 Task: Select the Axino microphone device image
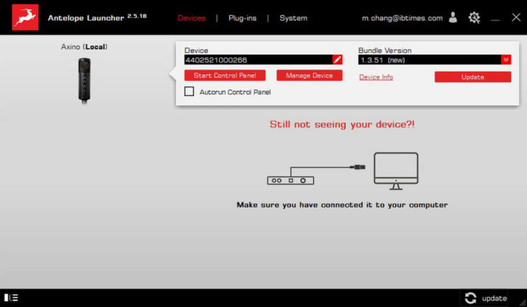click(x=84, y=80)
